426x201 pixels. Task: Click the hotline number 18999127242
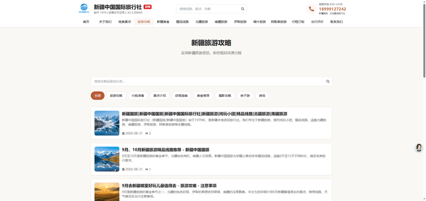click(x=332, y=9)
